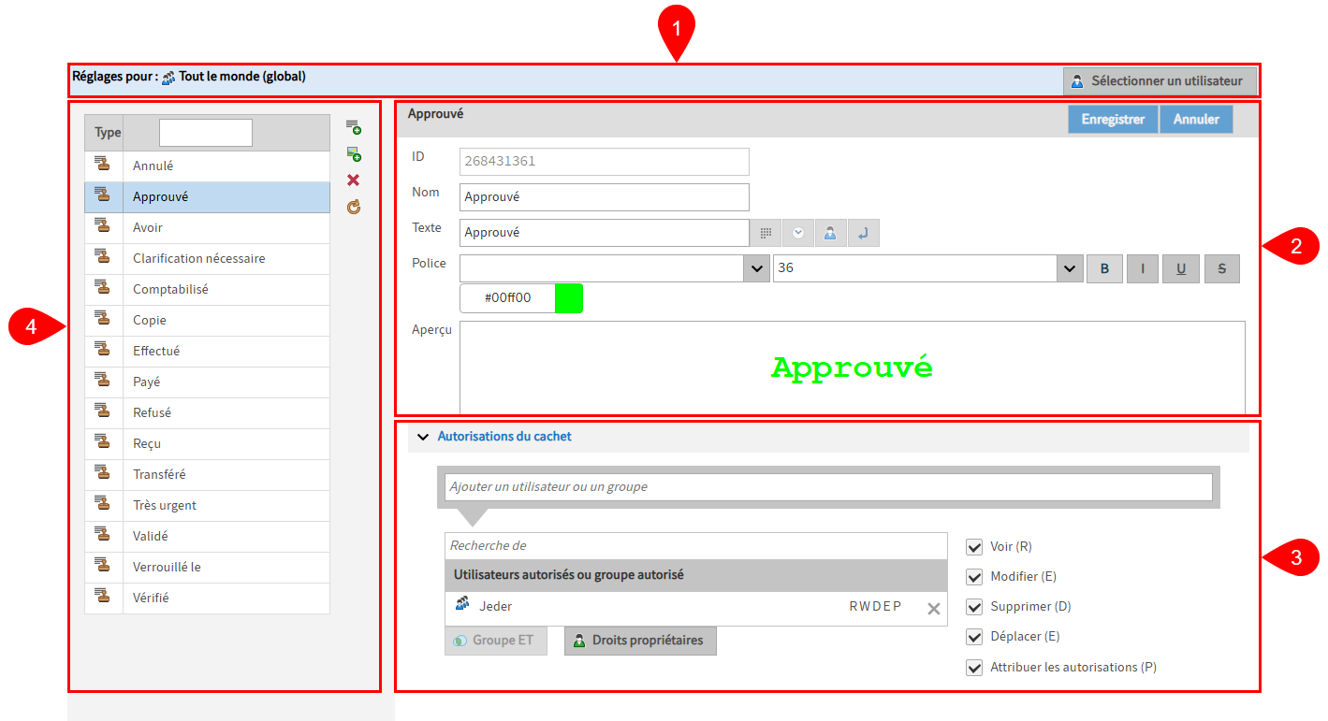Select the Très urgent stamp entry
This screenshot has width=1328, height=721.
click(x=165, y=506)
